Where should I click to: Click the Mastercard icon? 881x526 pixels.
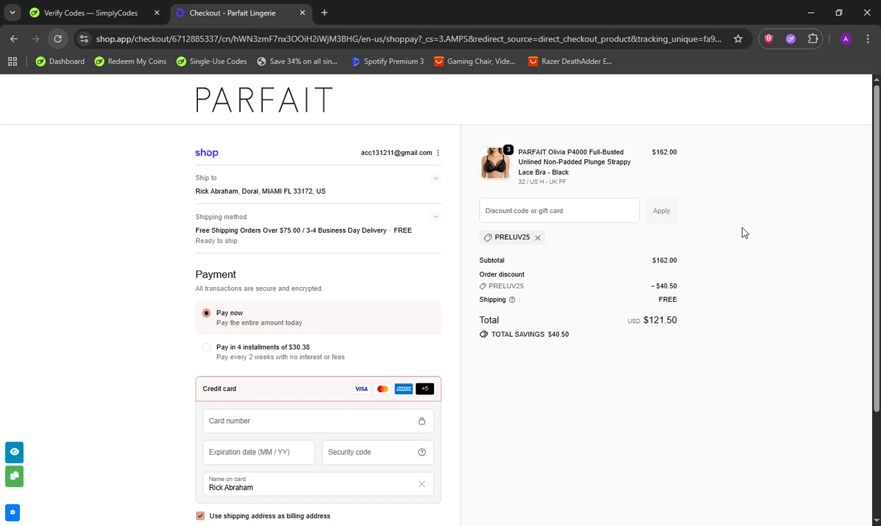[x=382, y=389]
